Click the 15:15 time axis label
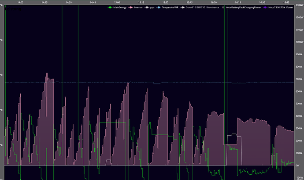 [x=141, y=3]
